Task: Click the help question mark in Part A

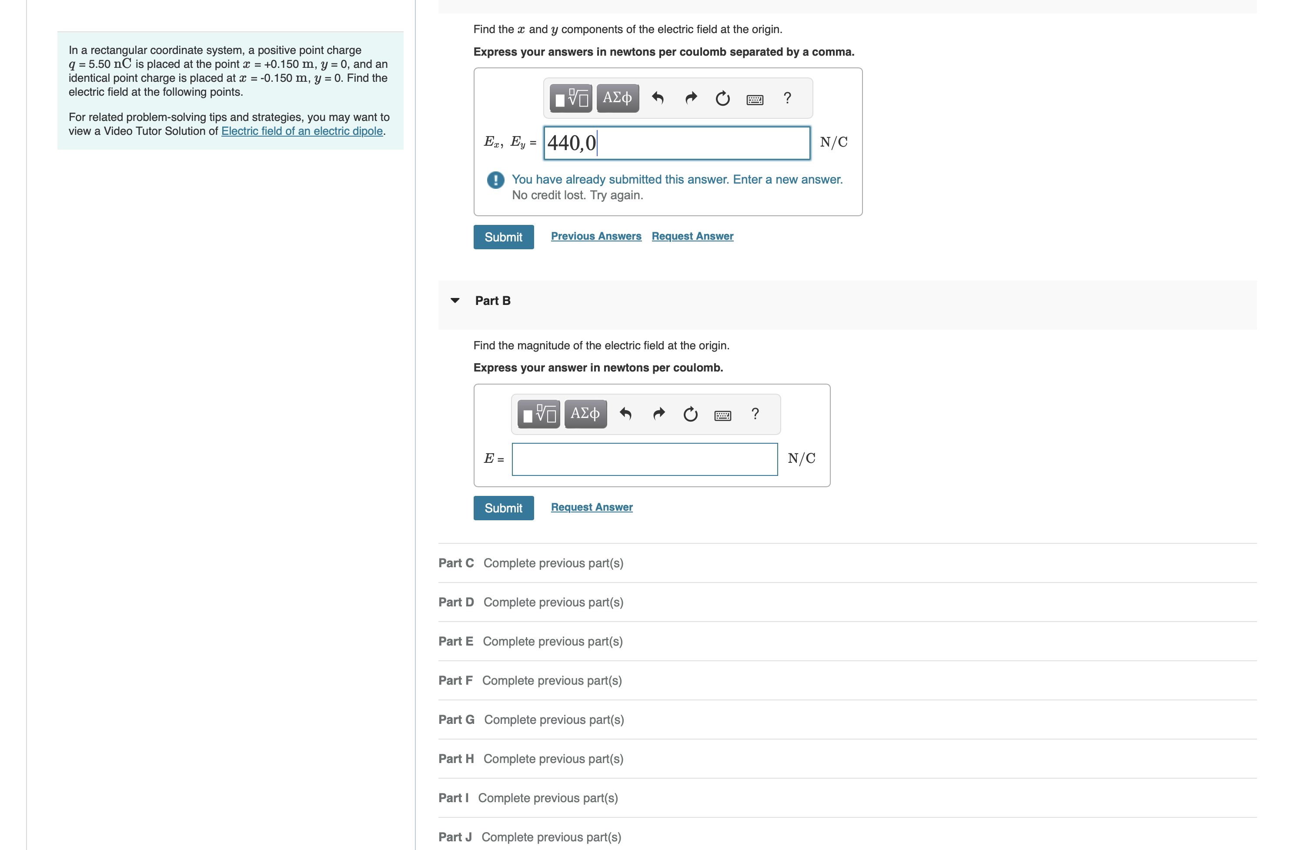Action: pos(787,98)
